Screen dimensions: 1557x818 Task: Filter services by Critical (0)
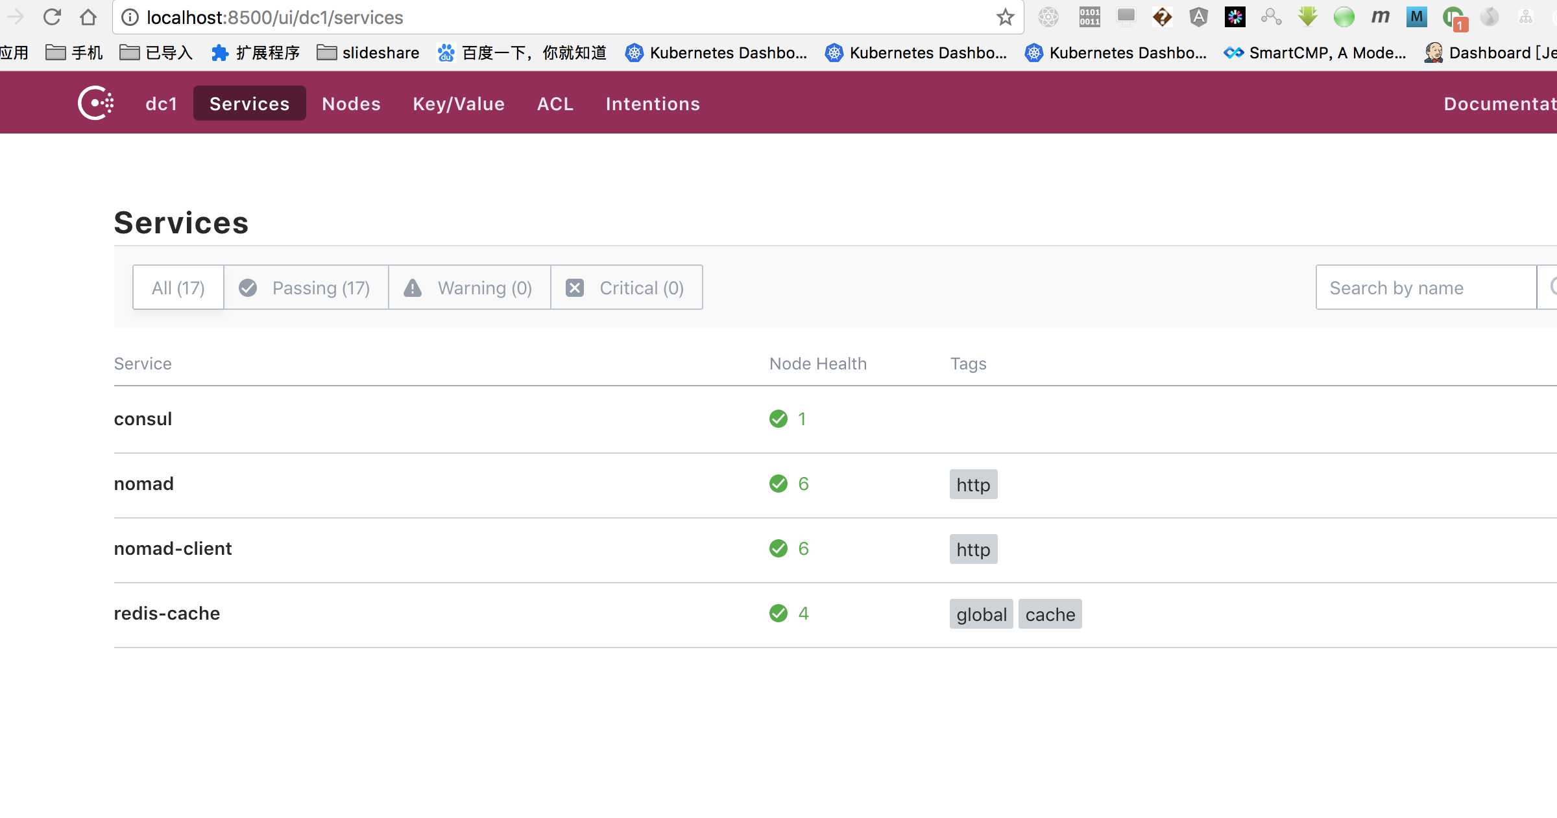click(x=626, y=287)
